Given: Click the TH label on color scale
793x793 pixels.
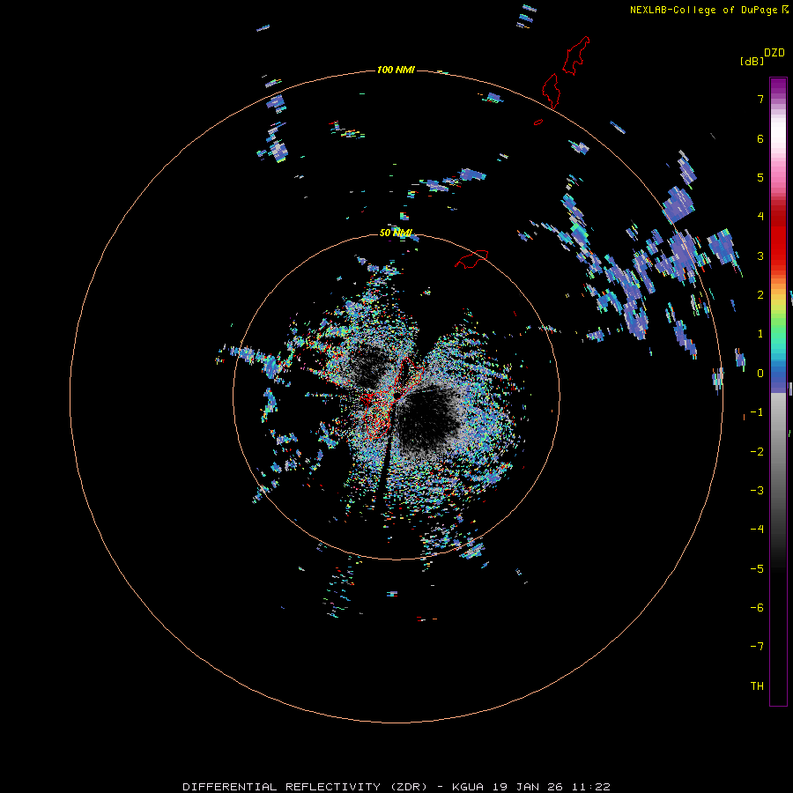Looking at the screenshot, I should (757, 686).
